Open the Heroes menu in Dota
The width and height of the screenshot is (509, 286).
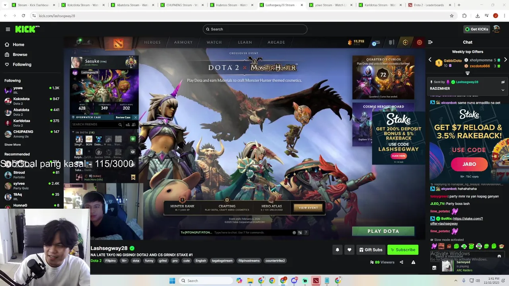pyautogui.click(x=152, y=42)
